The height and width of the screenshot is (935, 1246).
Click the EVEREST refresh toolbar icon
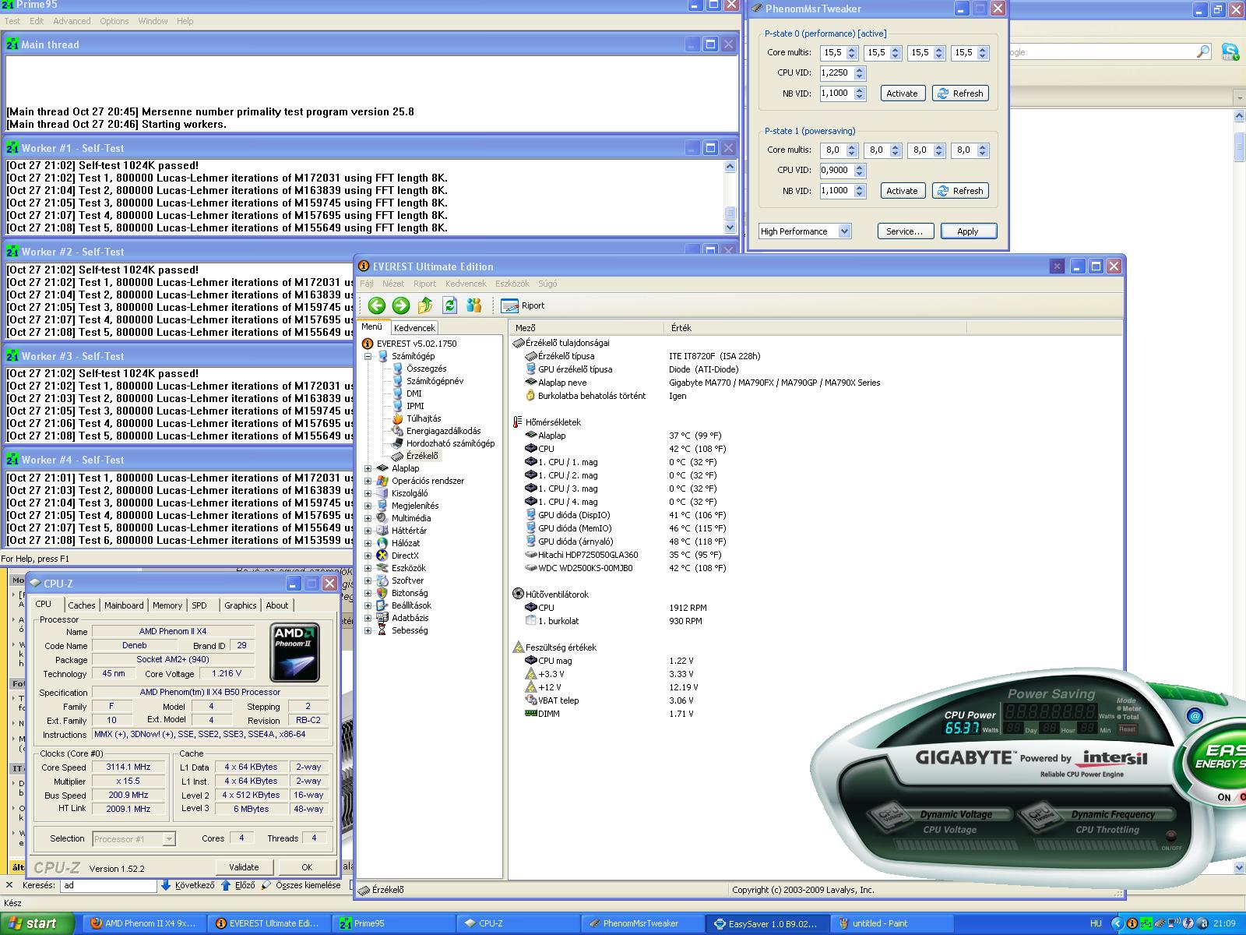tap(449, 305)
